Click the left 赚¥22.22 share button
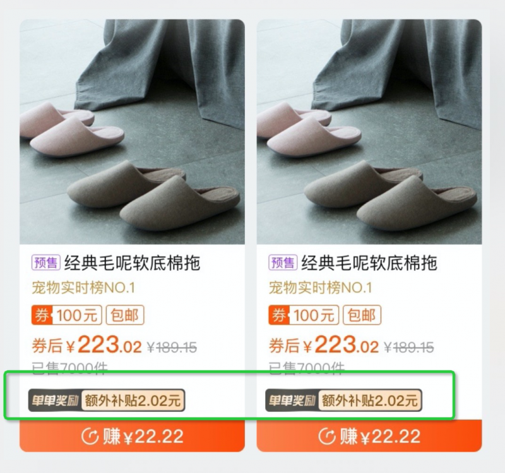The height and width of the screenshot is (473, 505). tap(132, 436)
